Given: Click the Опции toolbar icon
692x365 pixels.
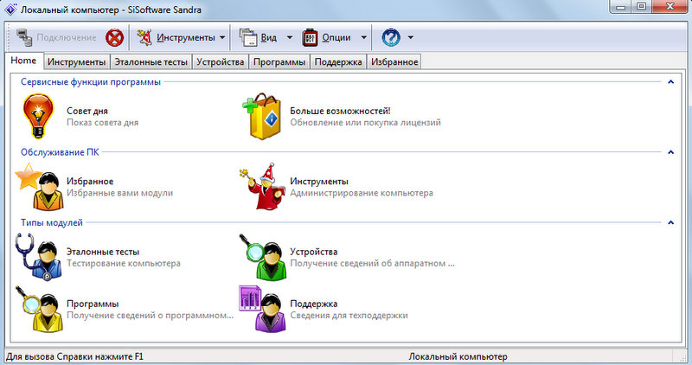Looking at the screenshot, I should click(310, 37).
